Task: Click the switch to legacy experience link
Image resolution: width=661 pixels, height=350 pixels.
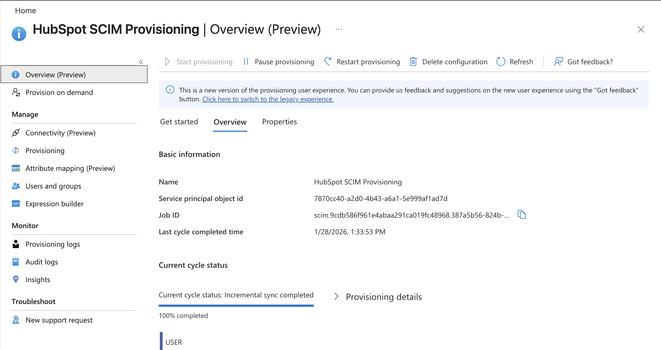Action: point(268,99)
